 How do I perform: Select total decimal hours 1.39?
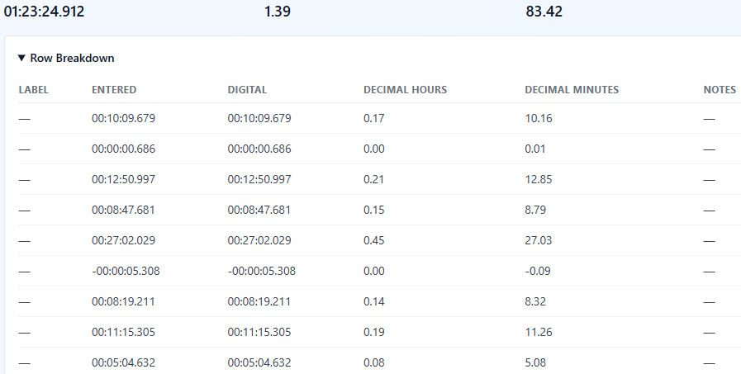click(x=278, y=12)
